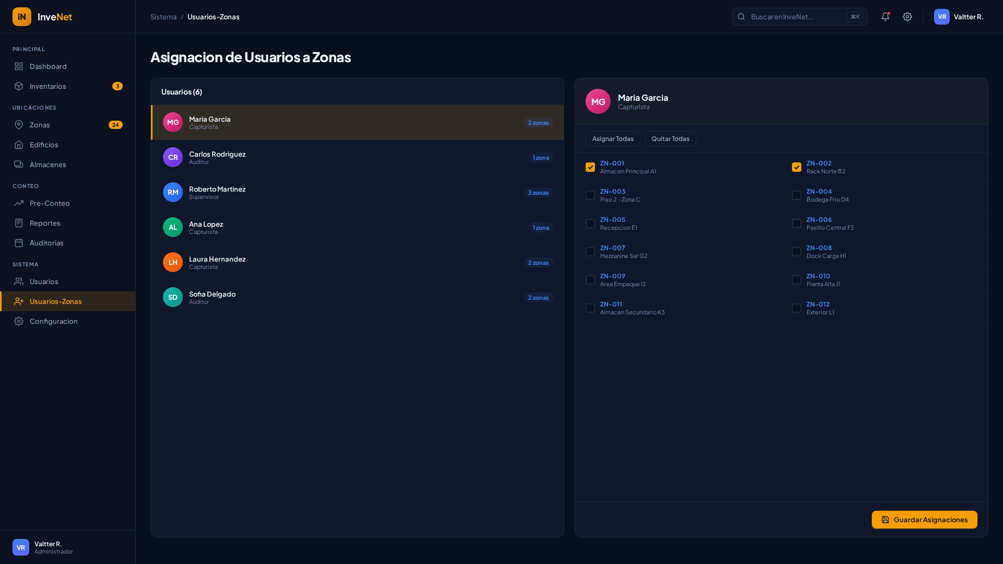Uncheck zone ZN-001 Almacen Principal A1
This screenshot has height=564, width=1003.
tap(590, 167)
